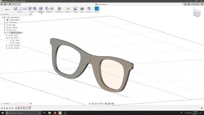This screenshot has height=115, width=204.
Task: Open File Explorer from the taskbar
Action: point(50,113)
